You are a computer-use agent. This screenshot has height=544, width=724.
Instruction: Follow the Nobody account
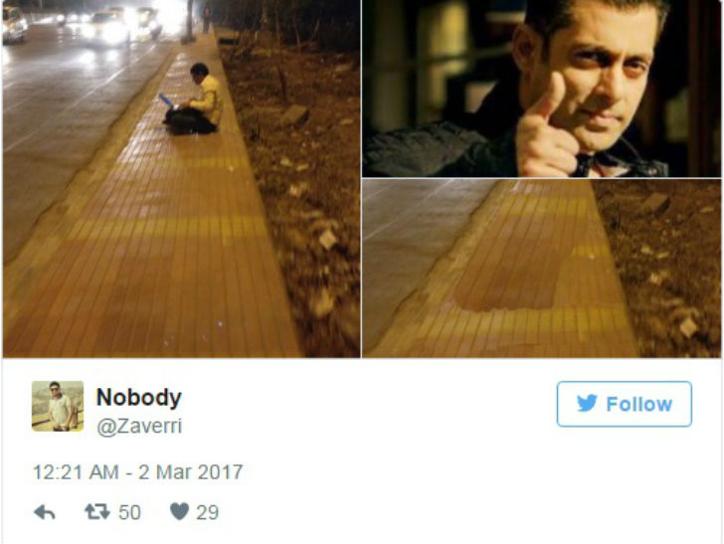coord(625,404)
